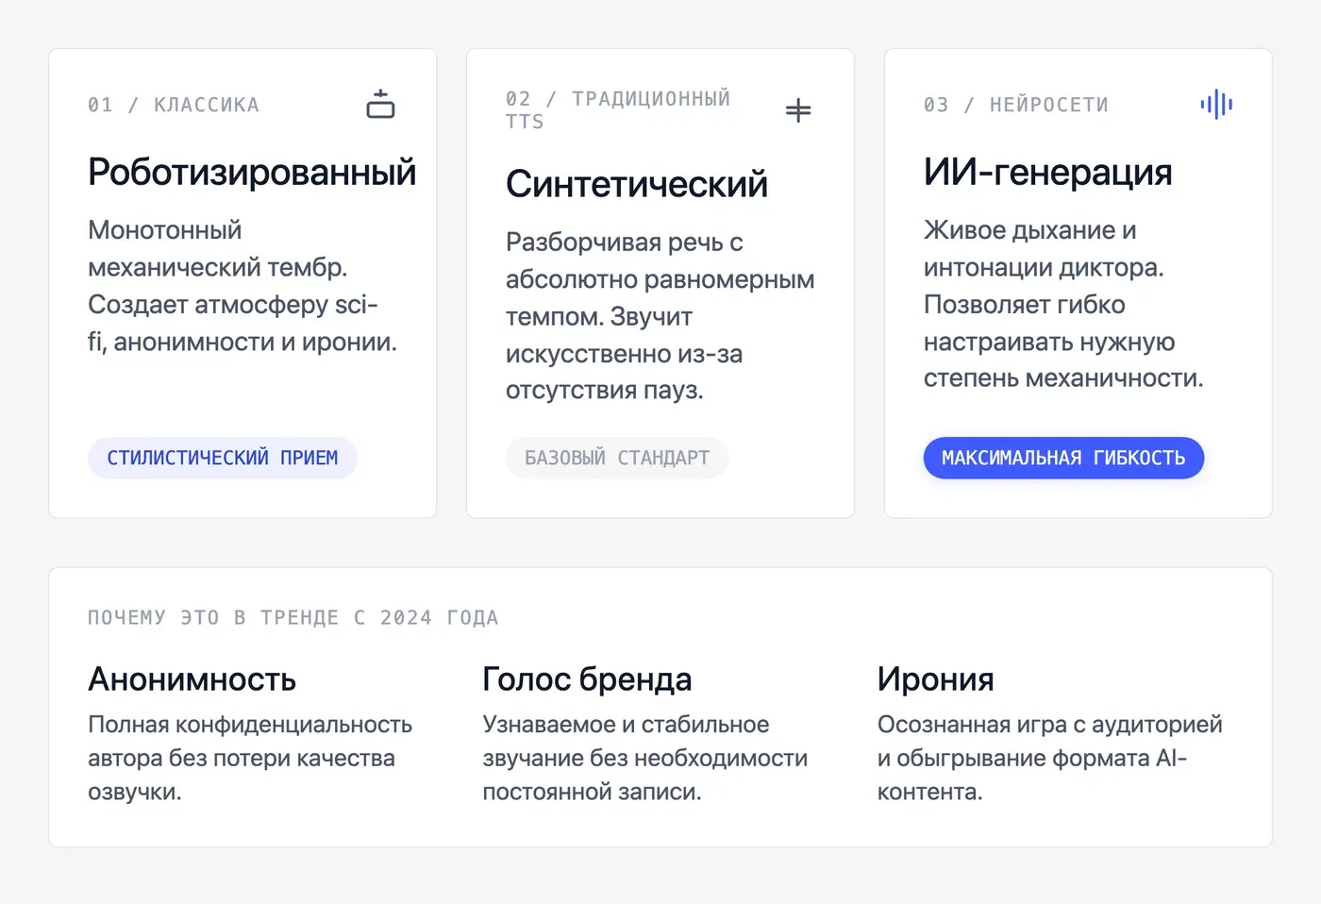Screen dimensions: 1321x904
Task: Click the СТИЛИСТИЧЕСКИЙ ПРИЕМ badge
Action: 223,458
